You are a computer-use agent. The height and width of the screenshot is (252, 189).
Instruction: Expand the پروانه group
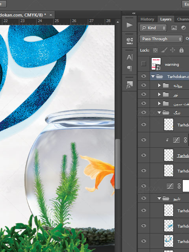(159, 85)
